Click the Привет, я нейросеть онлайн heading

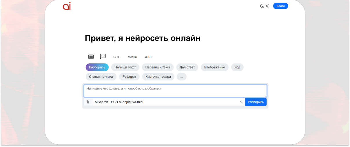tap(143, 38)
